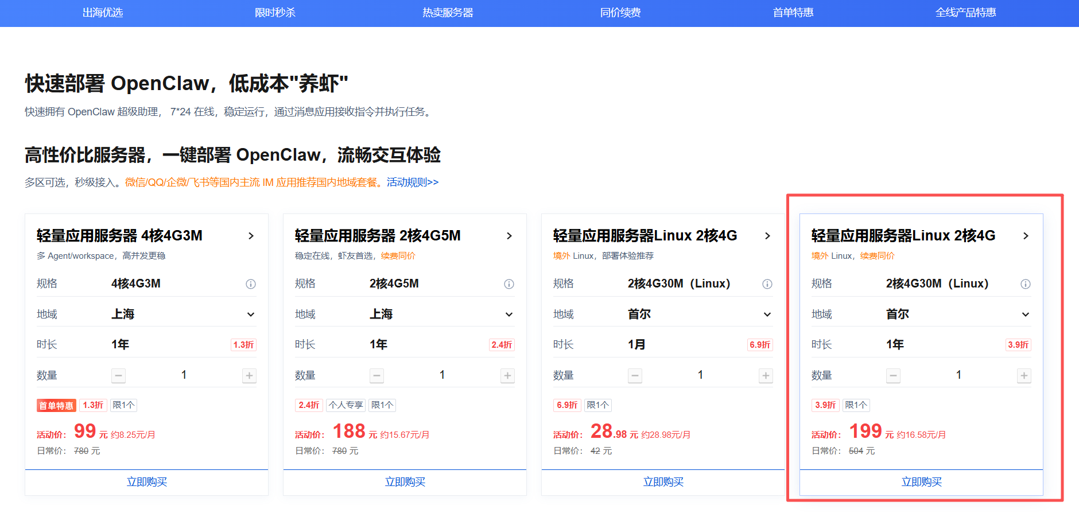1079x513 pixels.
Task: Decrease quantity on 199元 card
Action: [x=894, y=376]
